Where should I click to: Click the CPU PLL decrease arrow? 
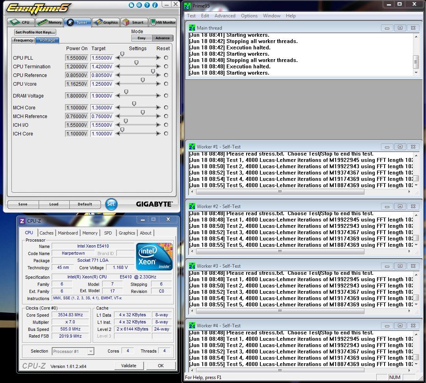pyautogui.click(x=118, y=58)
